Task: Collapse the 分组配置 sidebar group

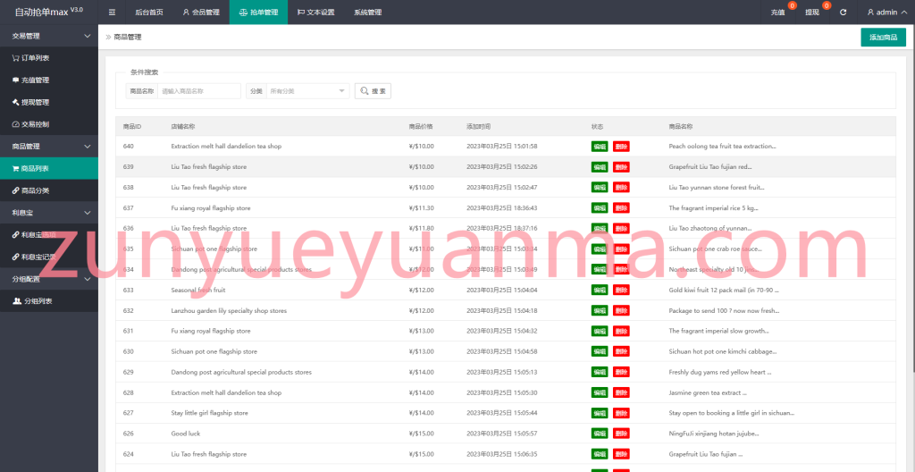Action: [x=49, y=279]
